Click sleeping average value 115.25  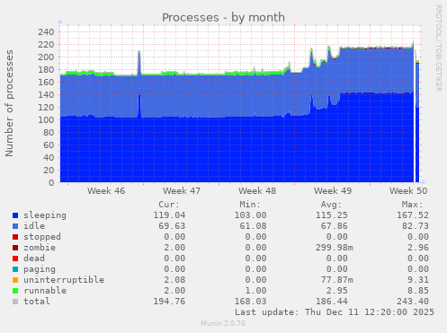(332, 215)
